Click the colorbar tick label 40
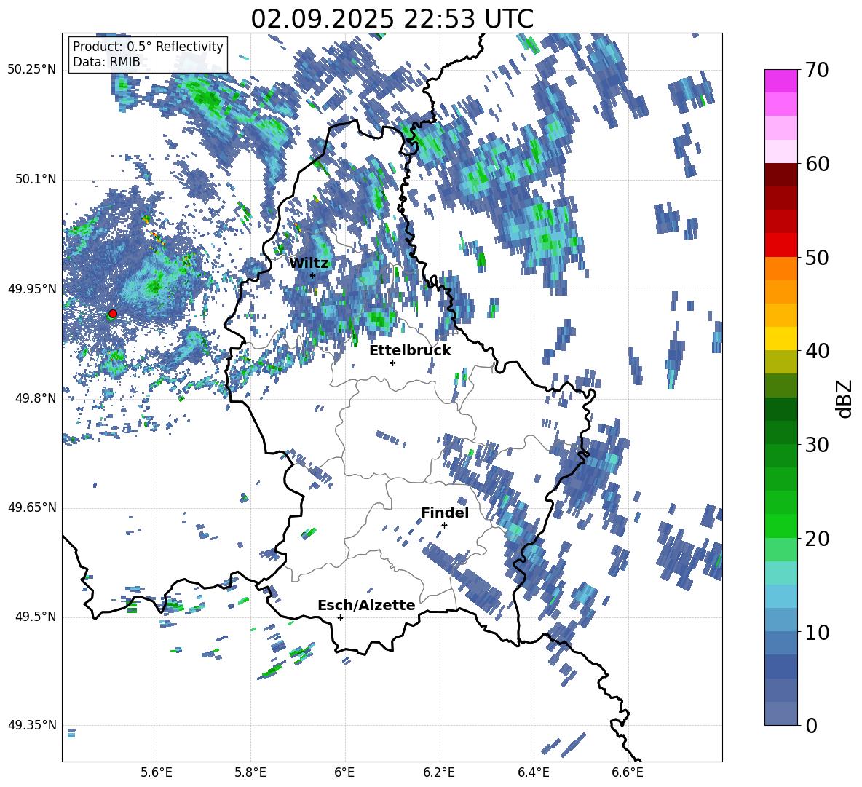The image size is (862, 787). 817,351
